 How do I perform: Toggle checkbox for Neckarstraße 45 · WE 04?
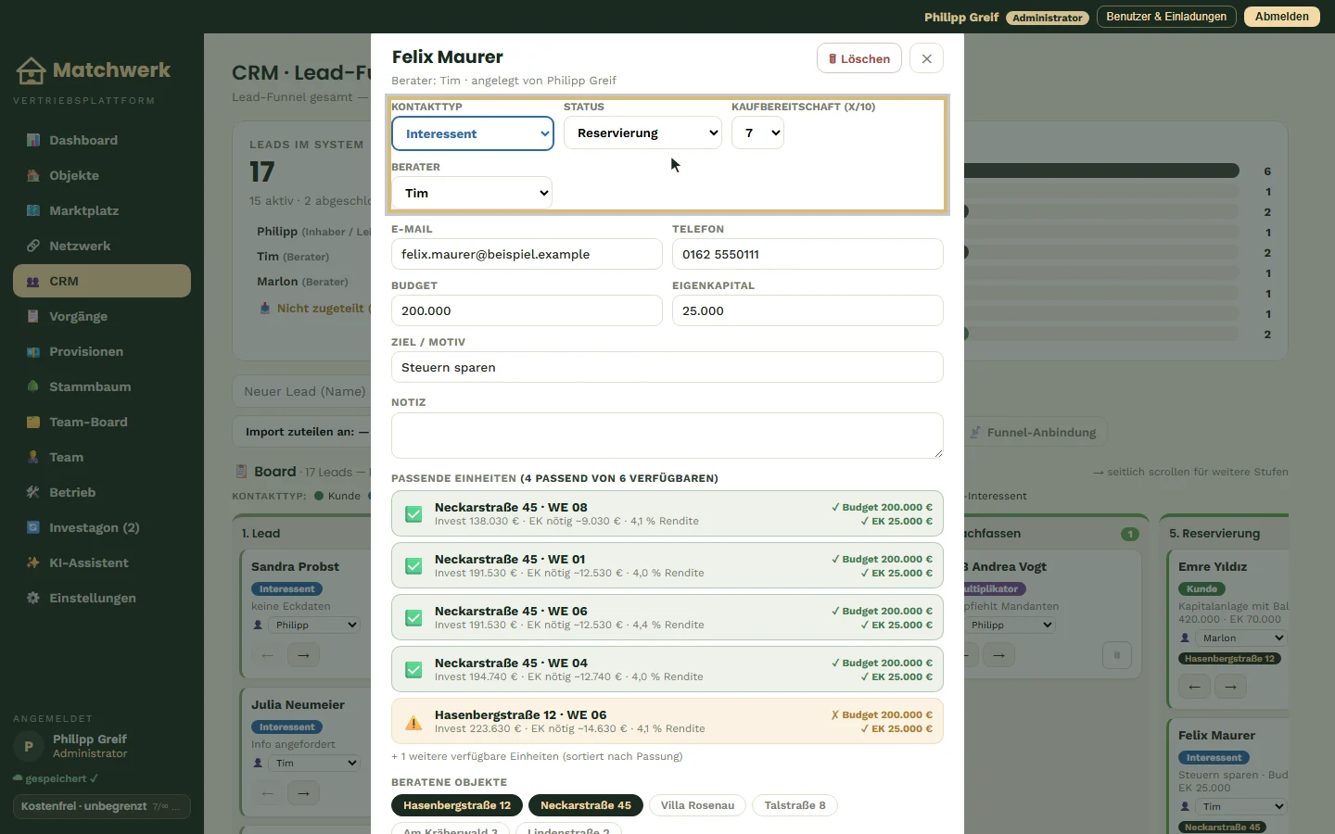click(413, 669)
